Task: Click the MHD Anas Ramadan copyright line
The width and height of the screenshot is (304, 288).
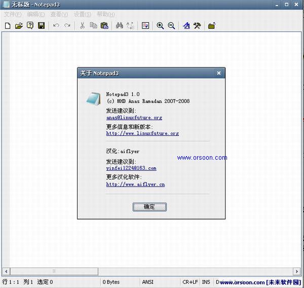Action: coord(148,101)
